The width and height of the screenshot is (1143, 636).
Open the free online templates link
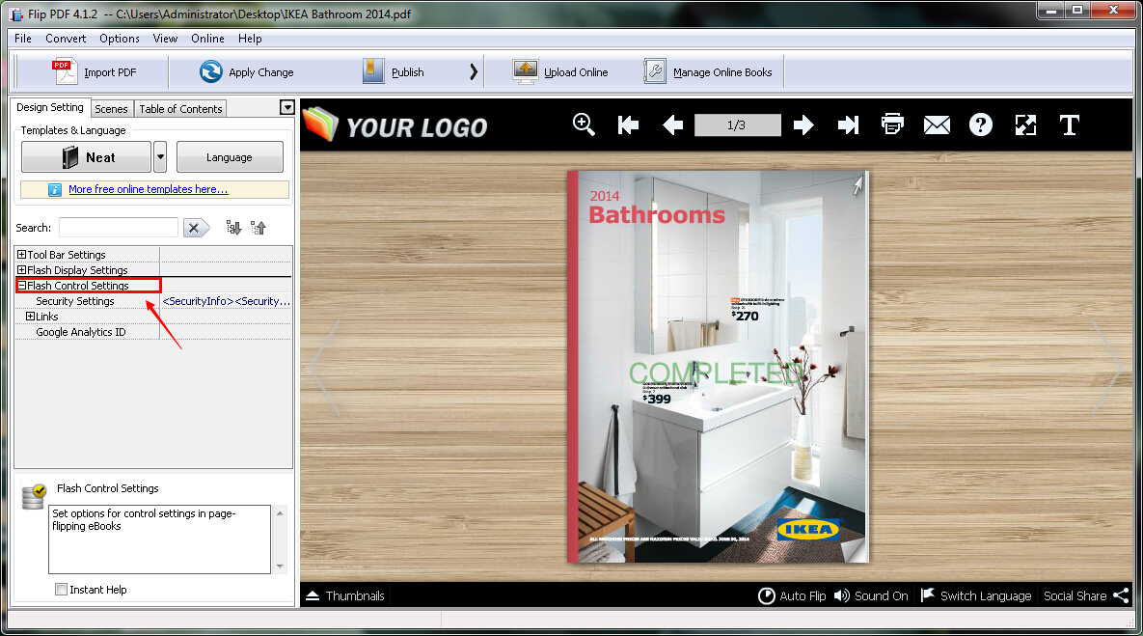(148, 189)
